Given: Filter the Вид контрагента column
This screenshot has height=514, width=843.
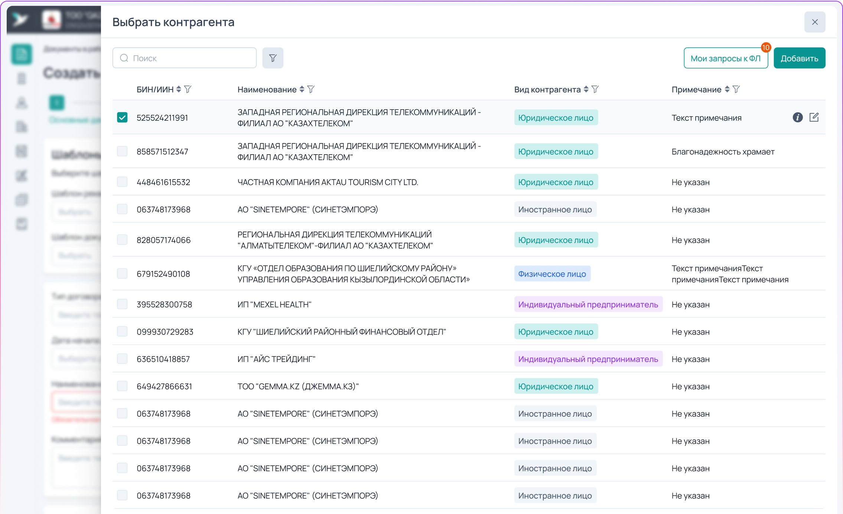Looking at the screenshot, I should (x=595, y=89).
